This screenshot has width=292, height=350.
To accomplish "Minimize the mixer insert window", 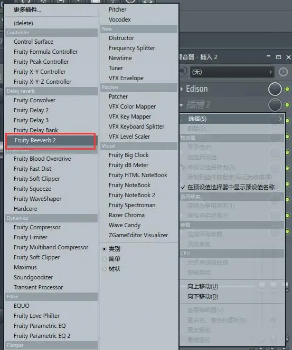I will (269, 56).
